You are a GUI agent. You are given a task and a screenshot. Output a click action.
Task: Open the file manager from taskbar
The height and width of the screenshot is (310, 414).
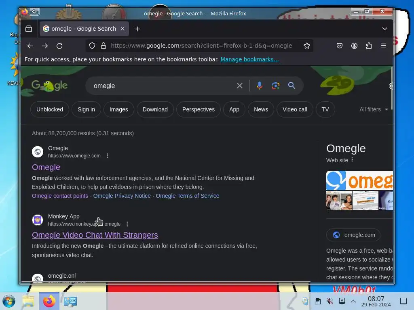28,301
